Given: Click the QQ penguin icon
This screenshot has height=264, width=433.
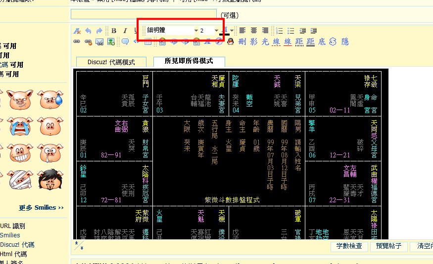Looking at the screenshot, I should click(x=230, y=41).
